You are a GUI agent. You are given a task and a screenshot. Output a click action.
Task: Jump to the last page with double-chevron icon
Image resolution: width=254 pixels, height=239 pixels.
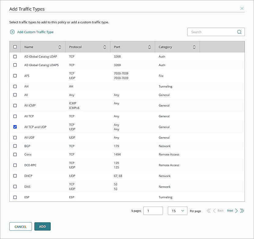242,211
